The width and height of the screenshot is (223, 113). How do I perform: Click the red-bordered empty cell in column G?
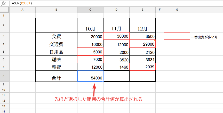click(177, 36)
